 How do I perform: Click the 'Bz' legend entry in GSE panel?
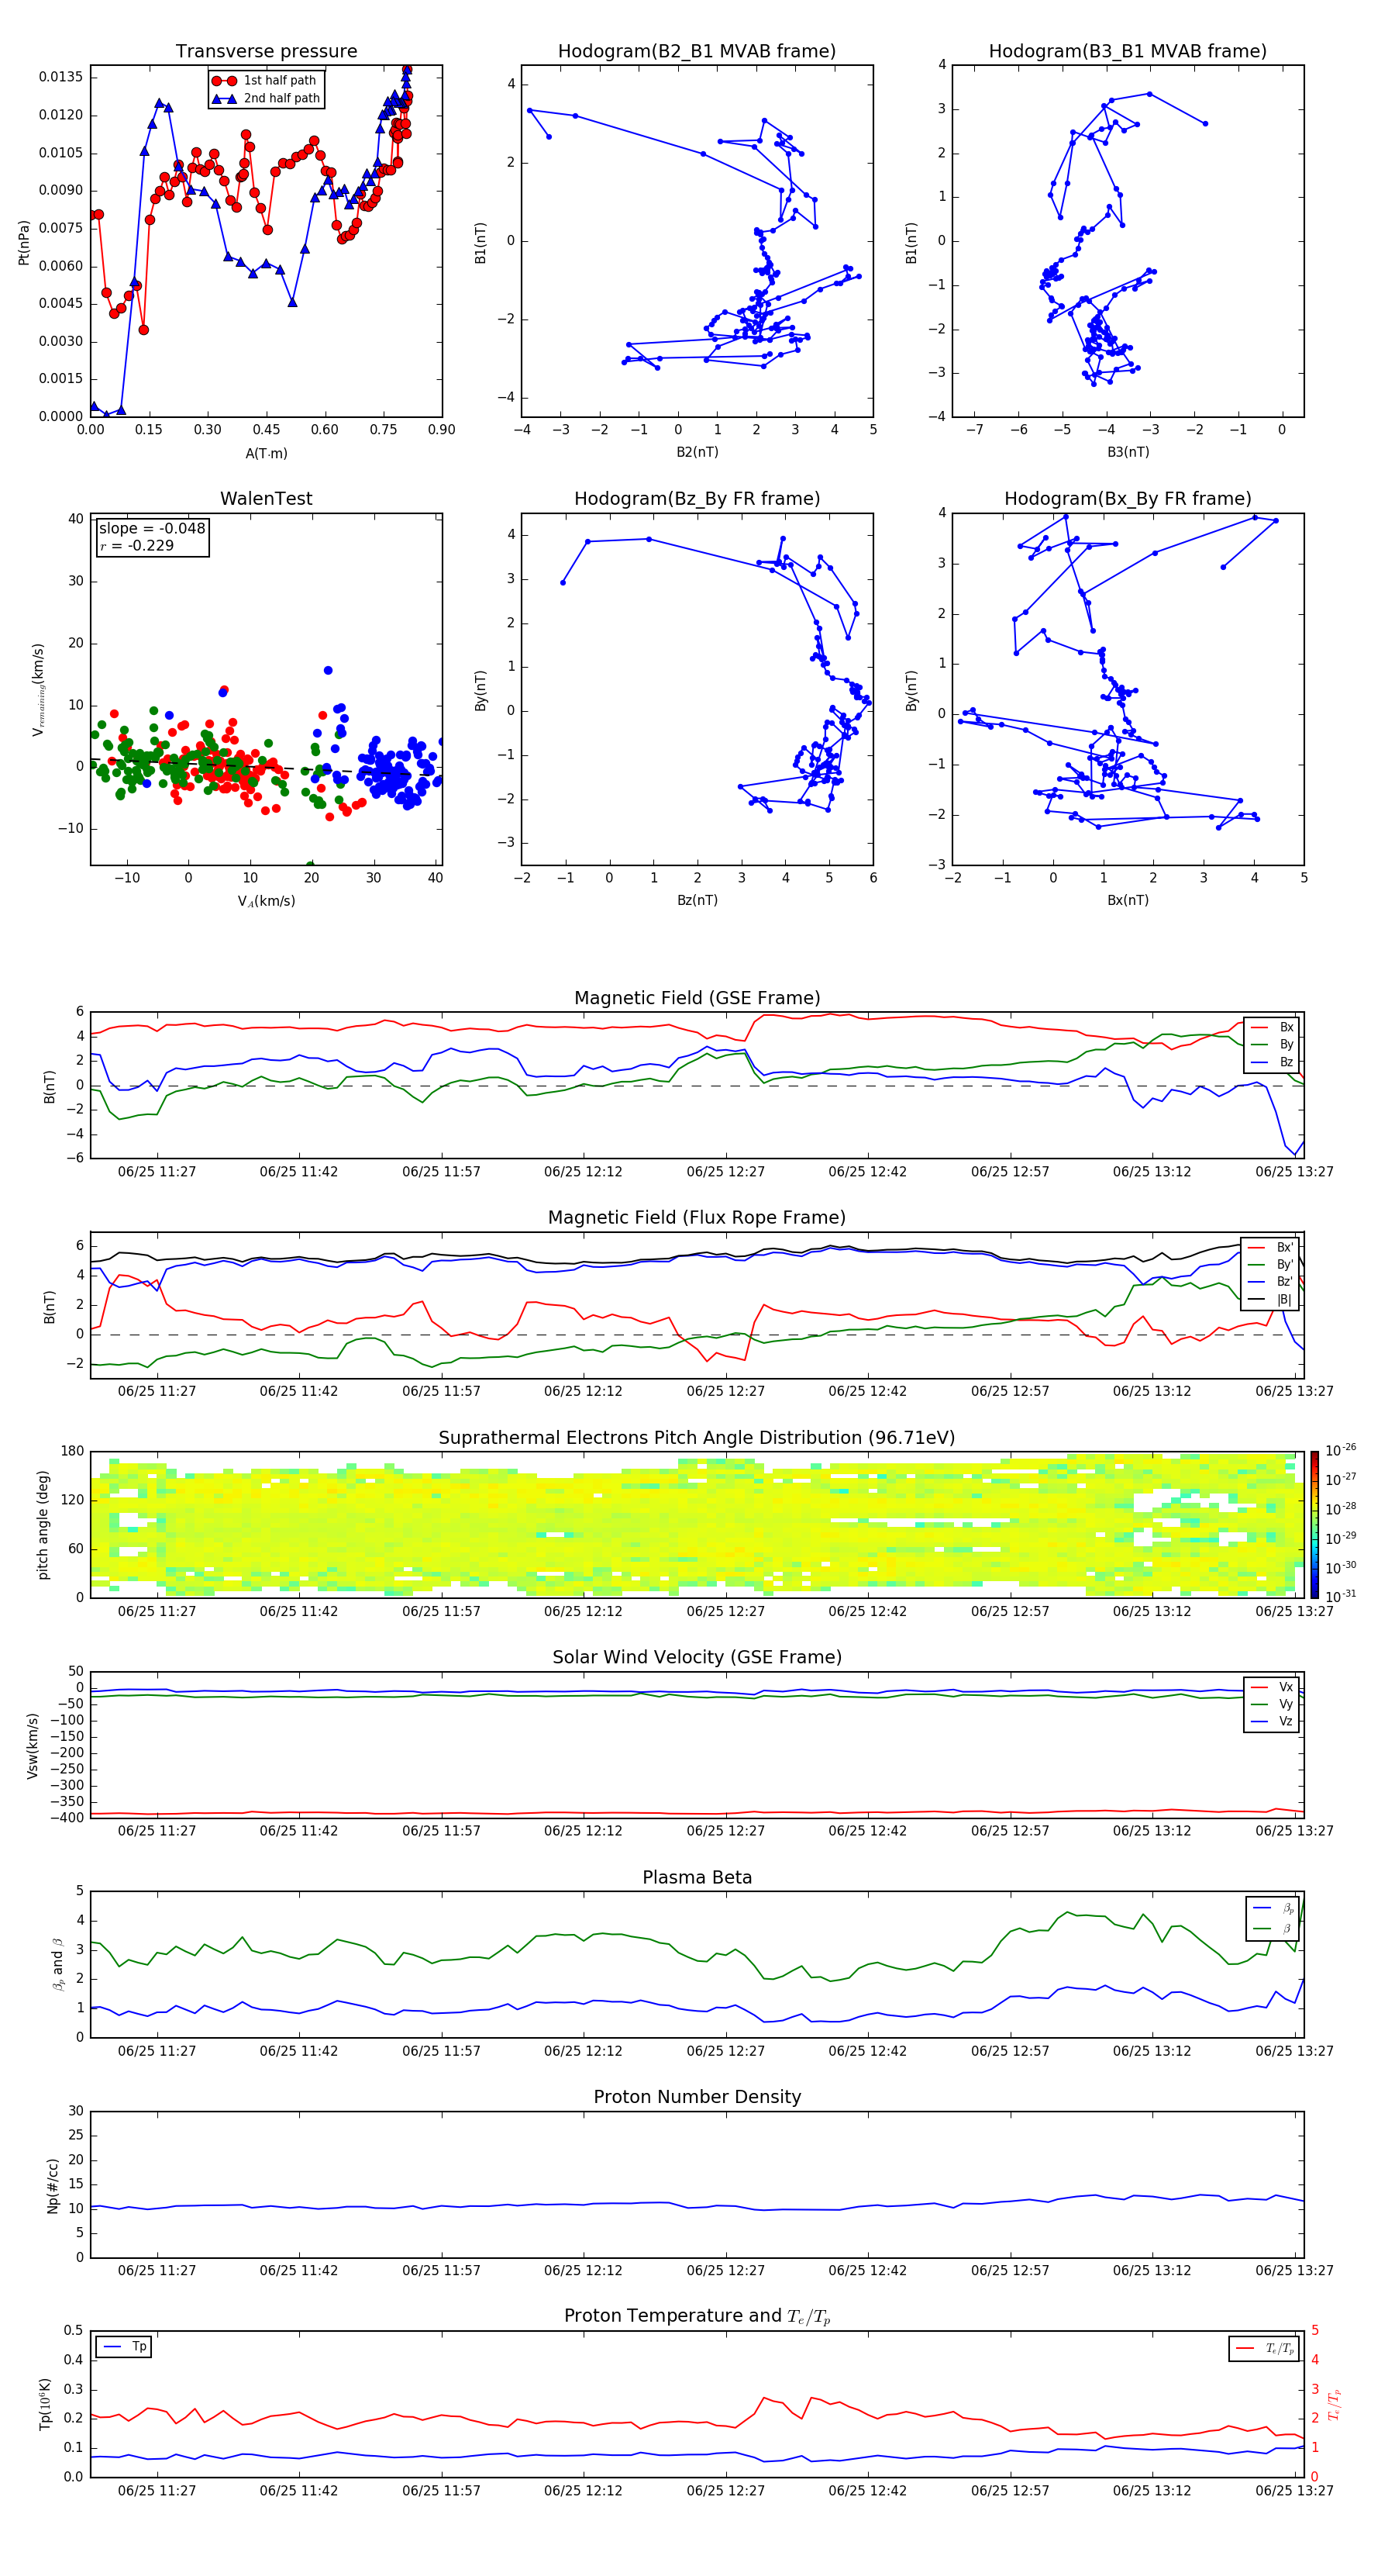1273,1062
